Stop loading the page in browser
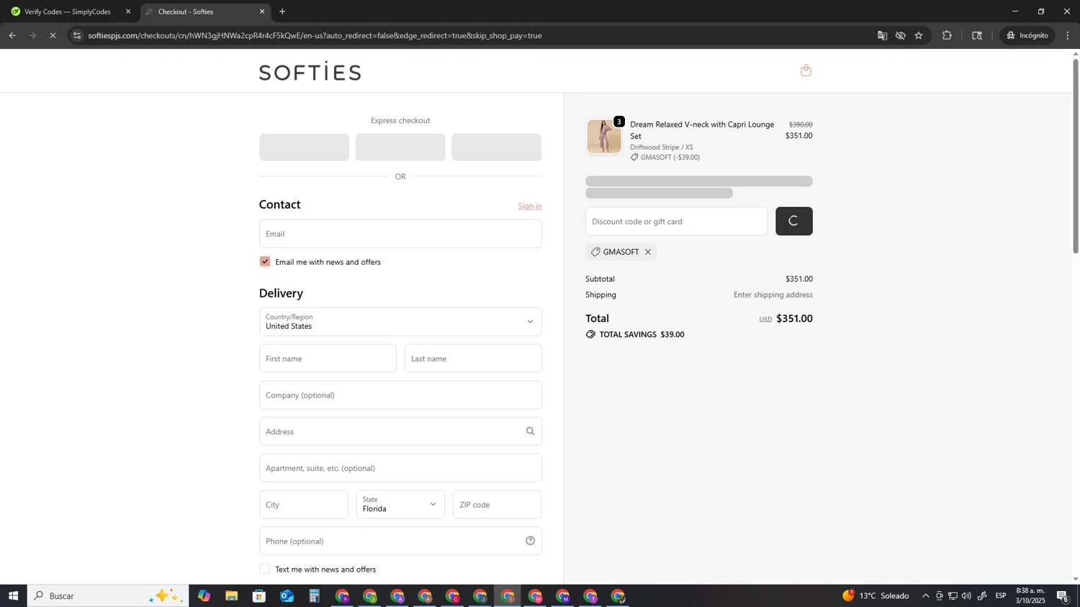The image size is (1080, 607). coord(53,35)
